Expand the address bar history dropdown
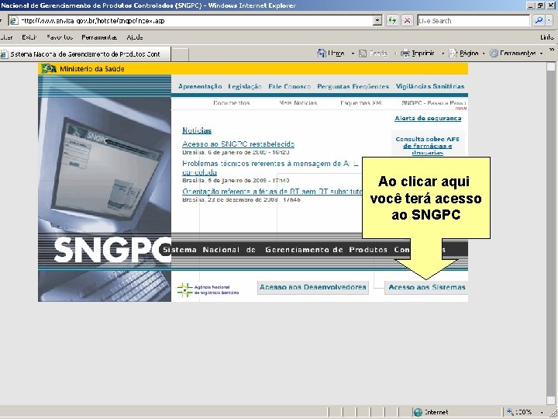Image resolution: width=558 pixels, height=419 pixels. click(378, 21)
